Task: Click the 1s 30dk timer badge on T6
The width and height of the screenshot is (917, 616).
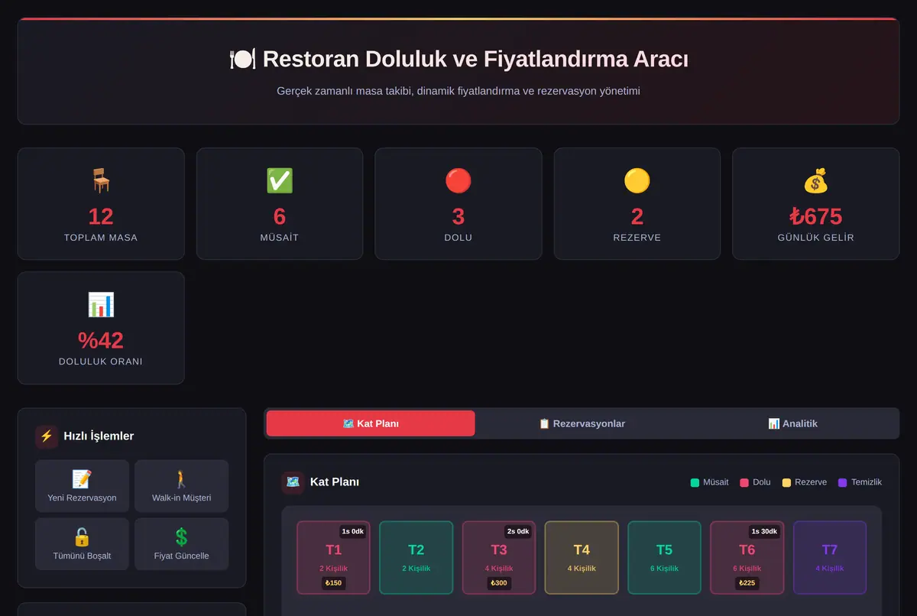Action: click(764, 531)
